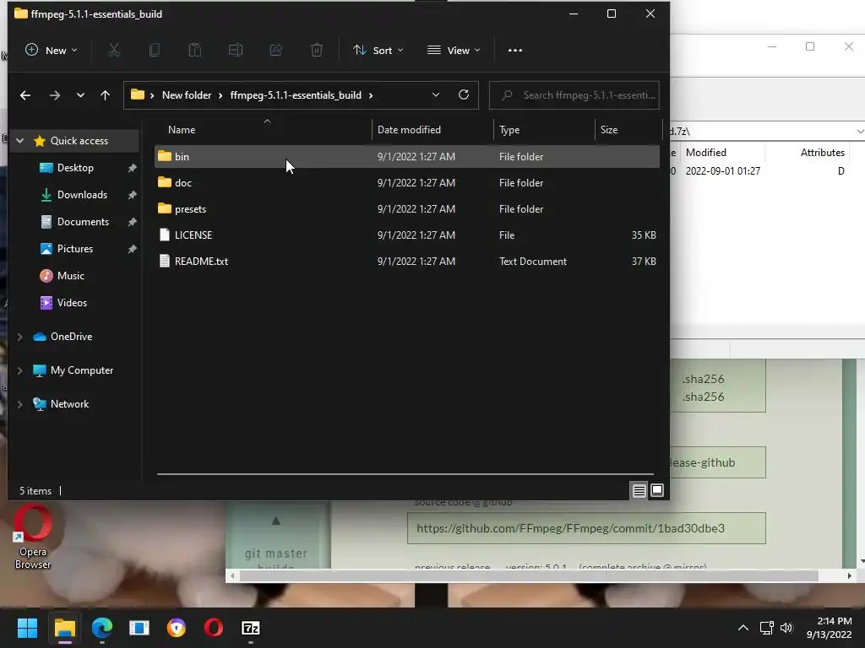Open the Sort options dropdown

click(x=378, y=50)
